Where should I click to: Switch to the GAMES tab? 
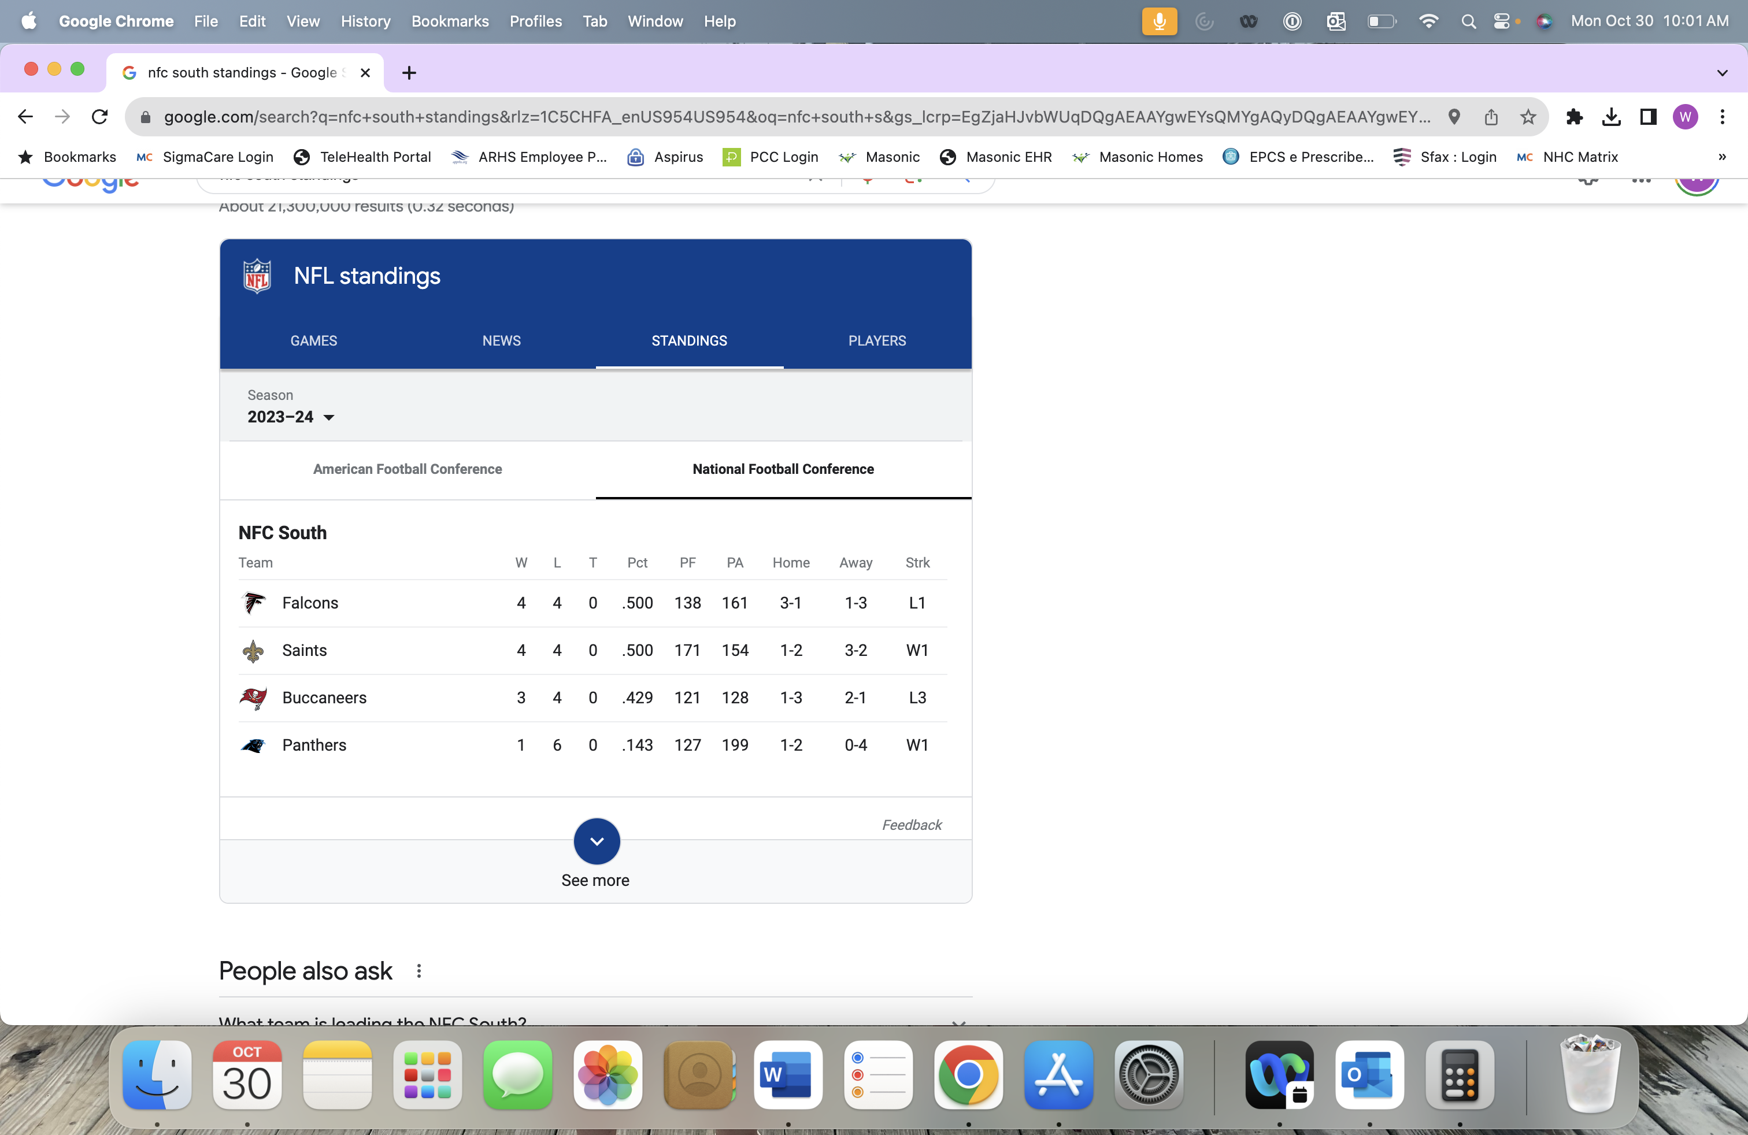[314, 340]
